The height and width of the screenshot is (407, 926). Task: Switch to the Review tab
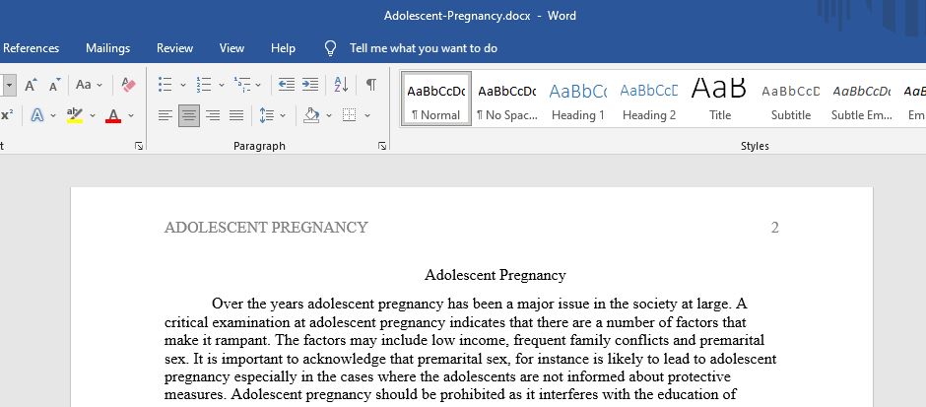click(x=174, y=48)
